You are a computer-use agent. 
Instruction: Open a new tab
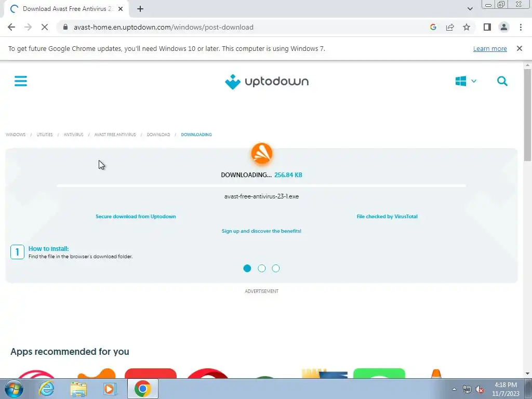(x=140, y=9)
